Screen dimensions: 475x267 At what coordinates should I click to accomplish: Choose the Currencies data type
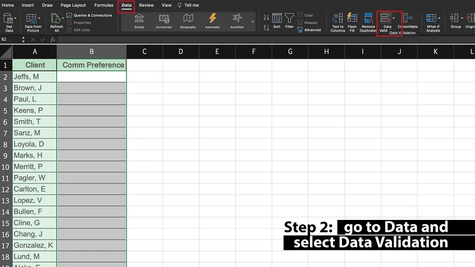164,21
